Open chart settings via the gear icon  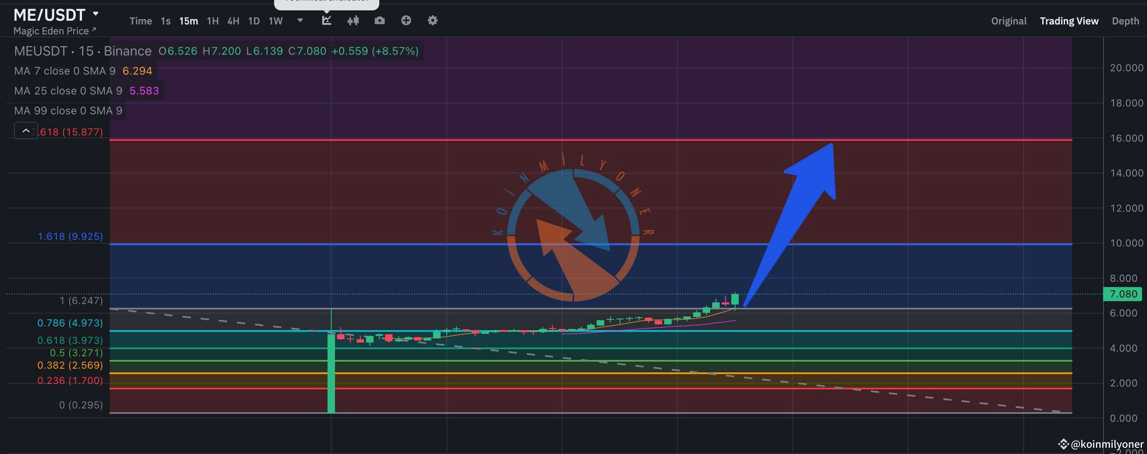click(432, 20)
